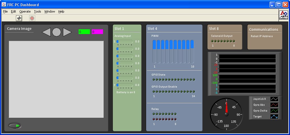Viewport: 290px width, 135px height.
Task: Open the Window menu
Action: click(50, 11)
